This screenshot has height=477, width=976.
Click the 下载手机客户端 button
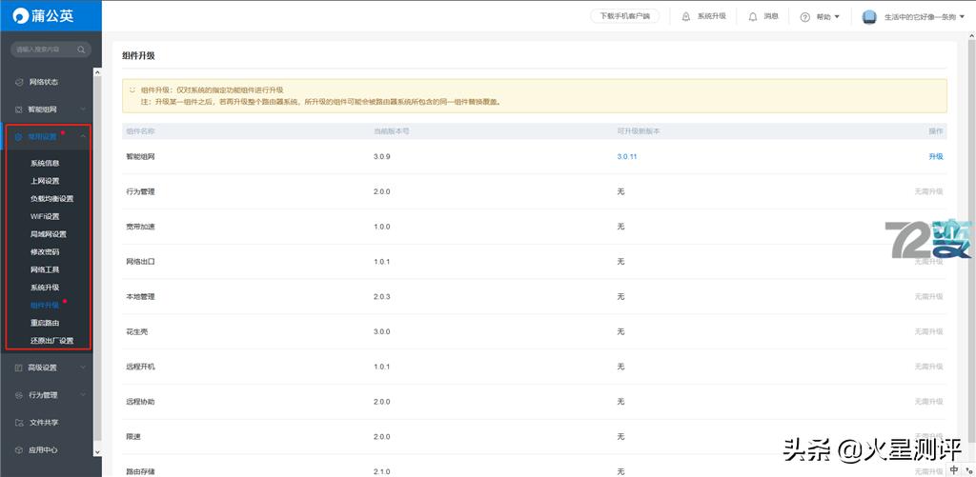624,17
